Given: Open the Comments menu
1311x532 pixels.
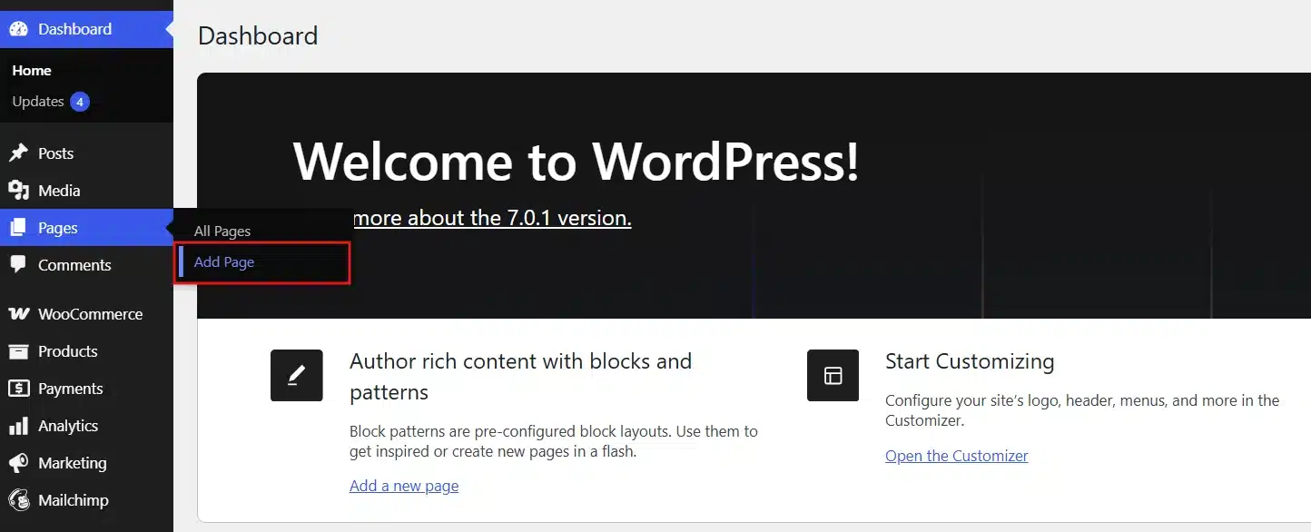Looking at the screenshot, I should (x=86, y=265).
